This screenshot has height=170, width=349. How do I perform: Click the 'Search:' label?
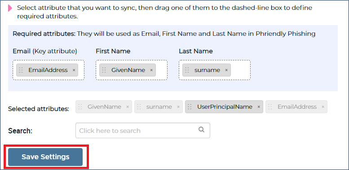pos(20,131)
